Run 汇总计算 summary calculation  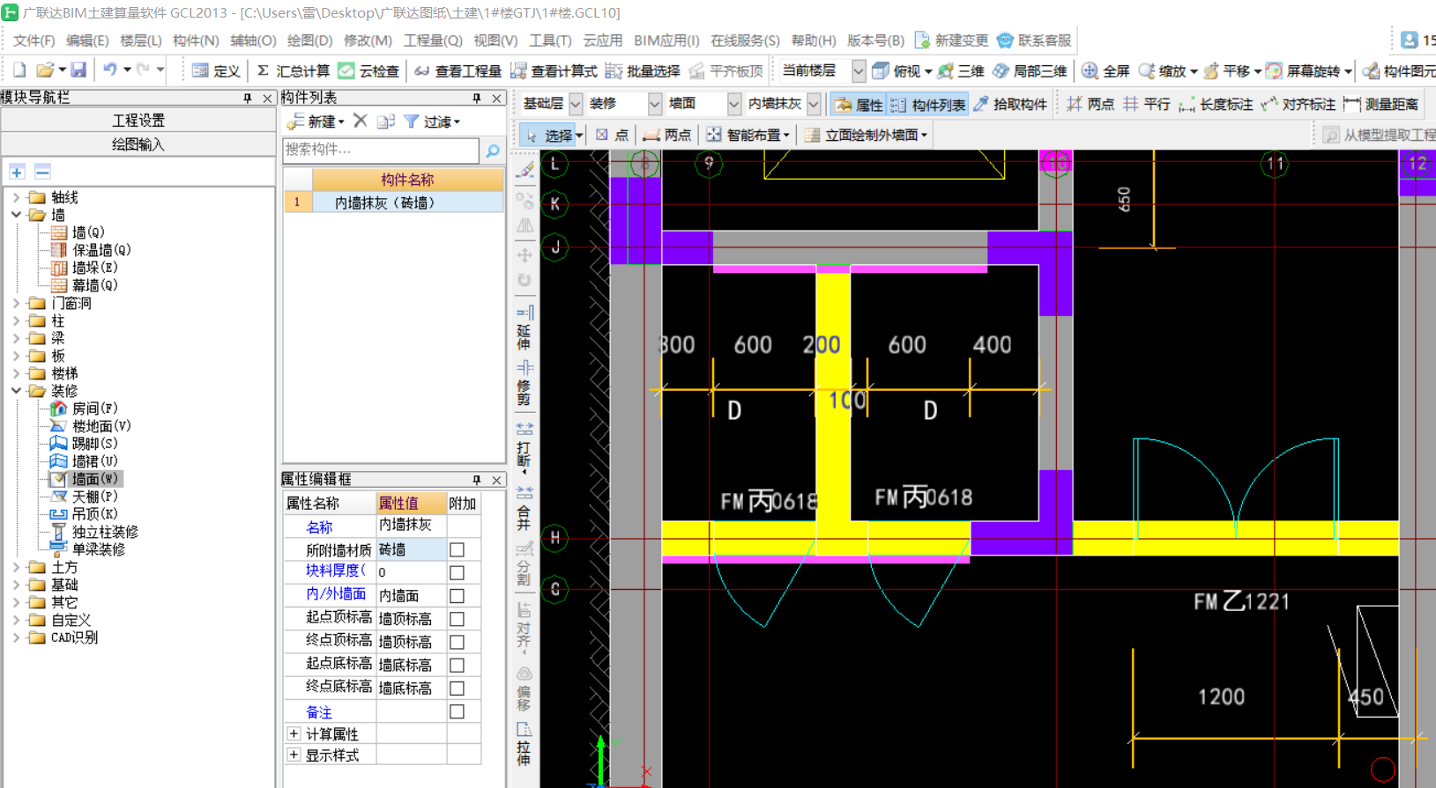point(293,71)
